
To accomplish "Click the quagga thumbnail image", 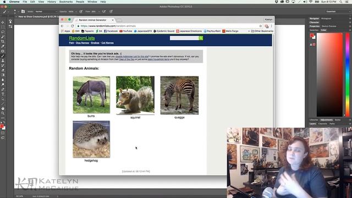I will [x=179, y=95].
